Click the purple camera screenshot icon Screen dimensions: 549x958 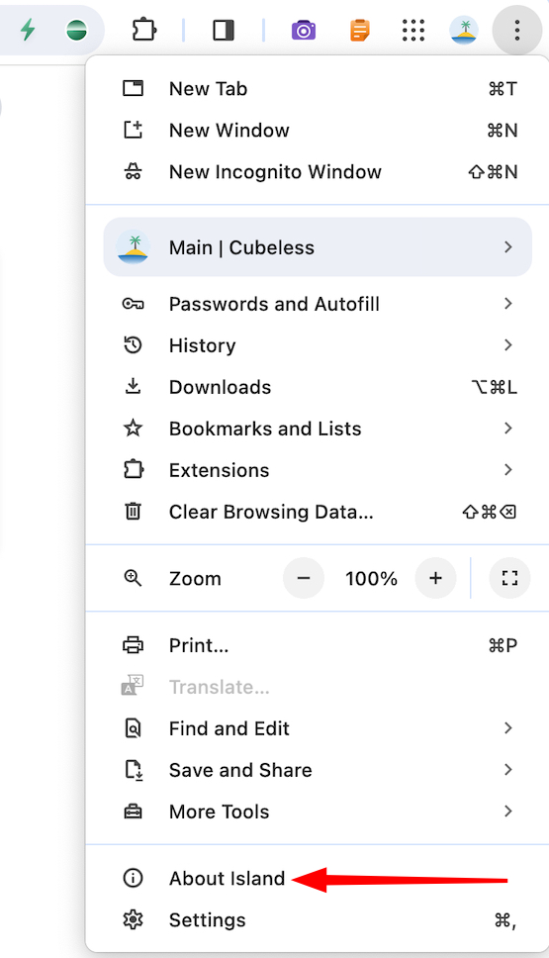(x=304, y=30)
